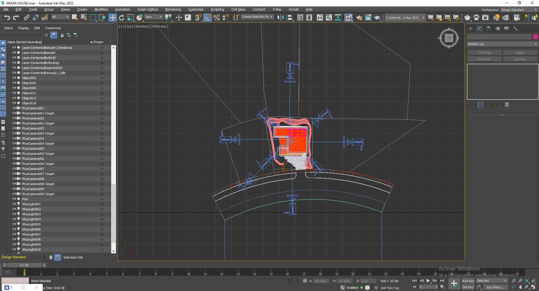The height and width of the screenshot is (291, 539).
Task: Open the selection filter All dropdown
Action: click(60, 17)
